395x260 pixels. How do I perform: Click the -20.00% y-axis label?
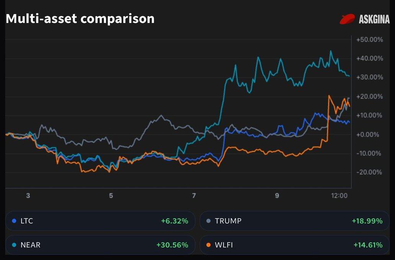tap(369, 172)
